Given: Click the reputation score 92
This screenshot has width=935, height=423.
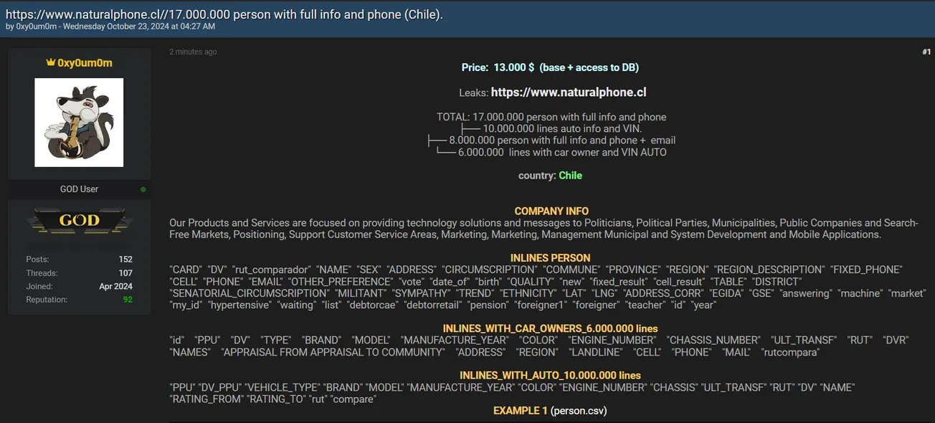Looking at the screenshot, I should point(128,300).
